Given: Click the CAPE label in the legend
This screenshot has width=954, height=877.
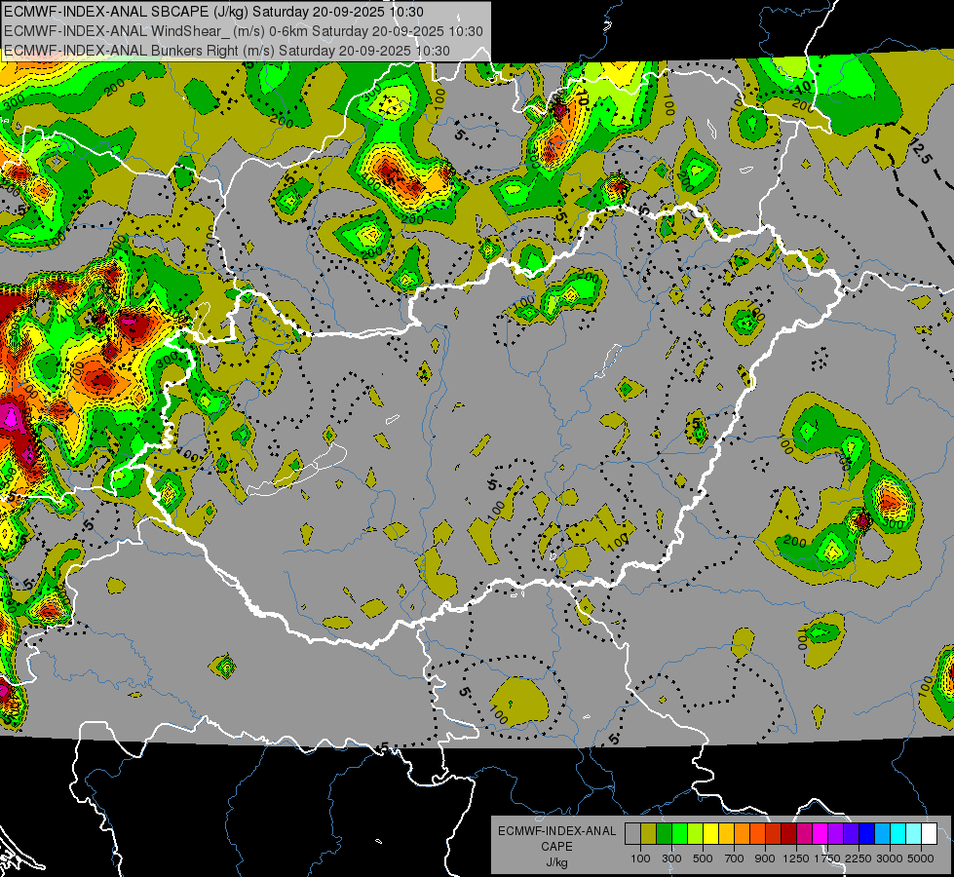Looking at the screenshot, I should coord(557,846).
